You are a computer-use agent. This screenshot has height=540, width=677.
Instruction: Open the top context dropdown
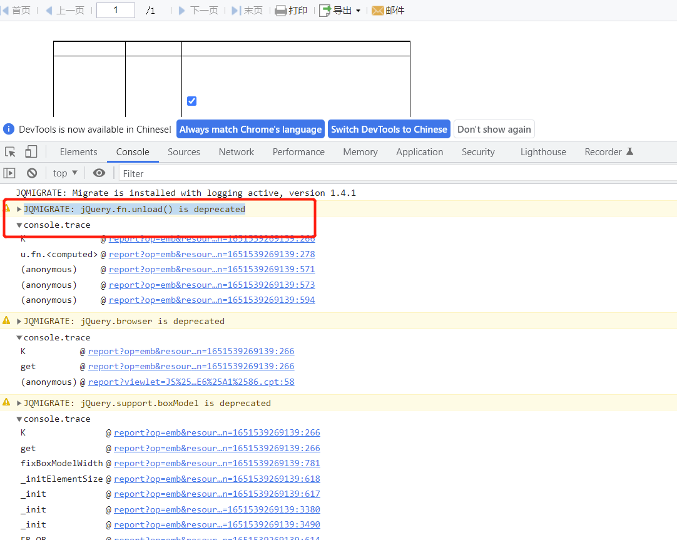(65, 173)
